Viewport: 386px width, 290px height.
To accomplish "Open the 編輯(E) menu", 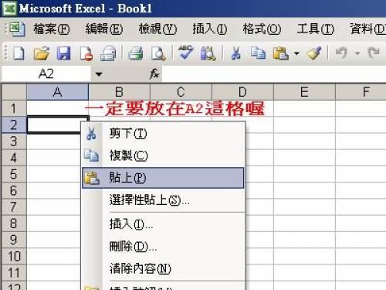I will coord(104,29).
